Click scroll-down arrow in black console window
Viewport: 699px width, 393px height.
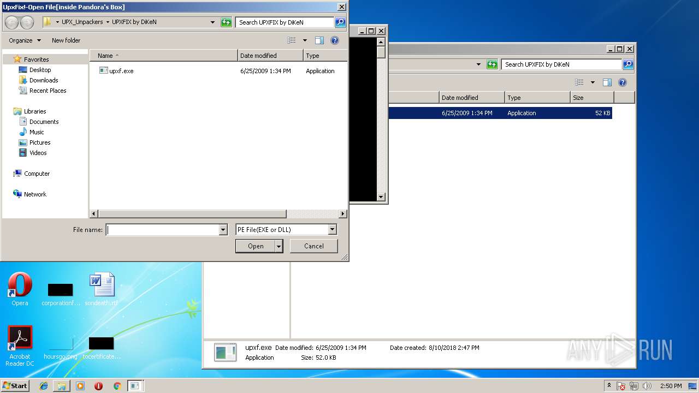(381, 197)
